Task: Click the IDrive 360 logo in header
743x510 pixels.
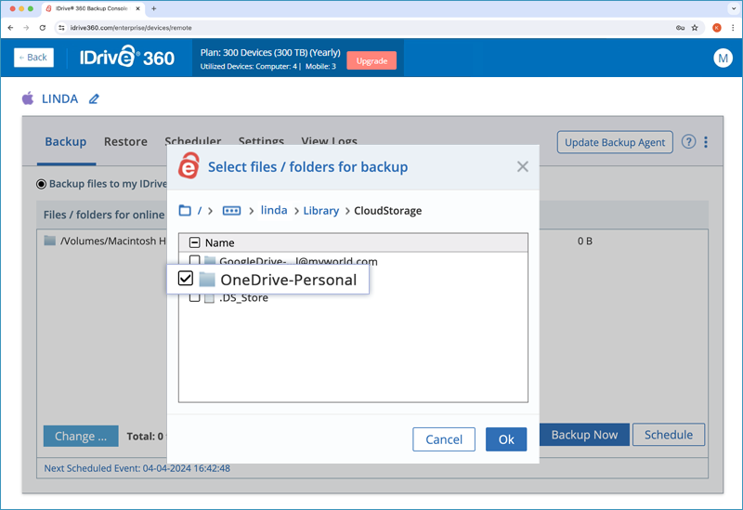Action: click(x=127, y=58)
